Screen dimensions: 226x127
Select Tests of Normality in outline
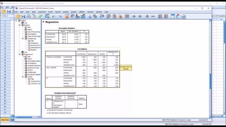click(34, 36)
